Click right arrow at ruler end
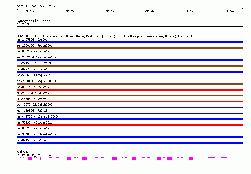The height and width of the screenshot is (174, 251). [242, 9]
